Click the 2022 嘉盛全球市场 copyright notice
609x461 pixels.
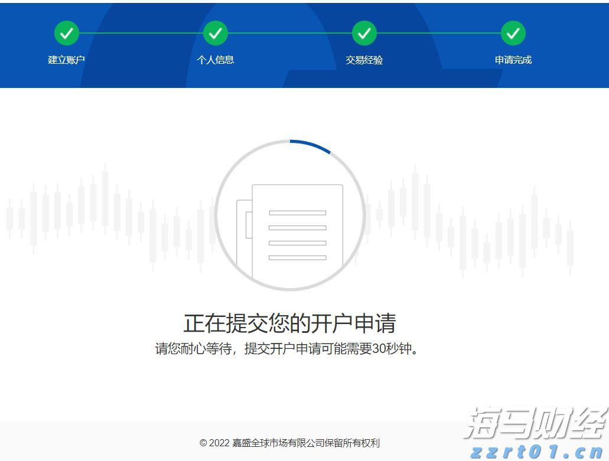coord(290,442)
